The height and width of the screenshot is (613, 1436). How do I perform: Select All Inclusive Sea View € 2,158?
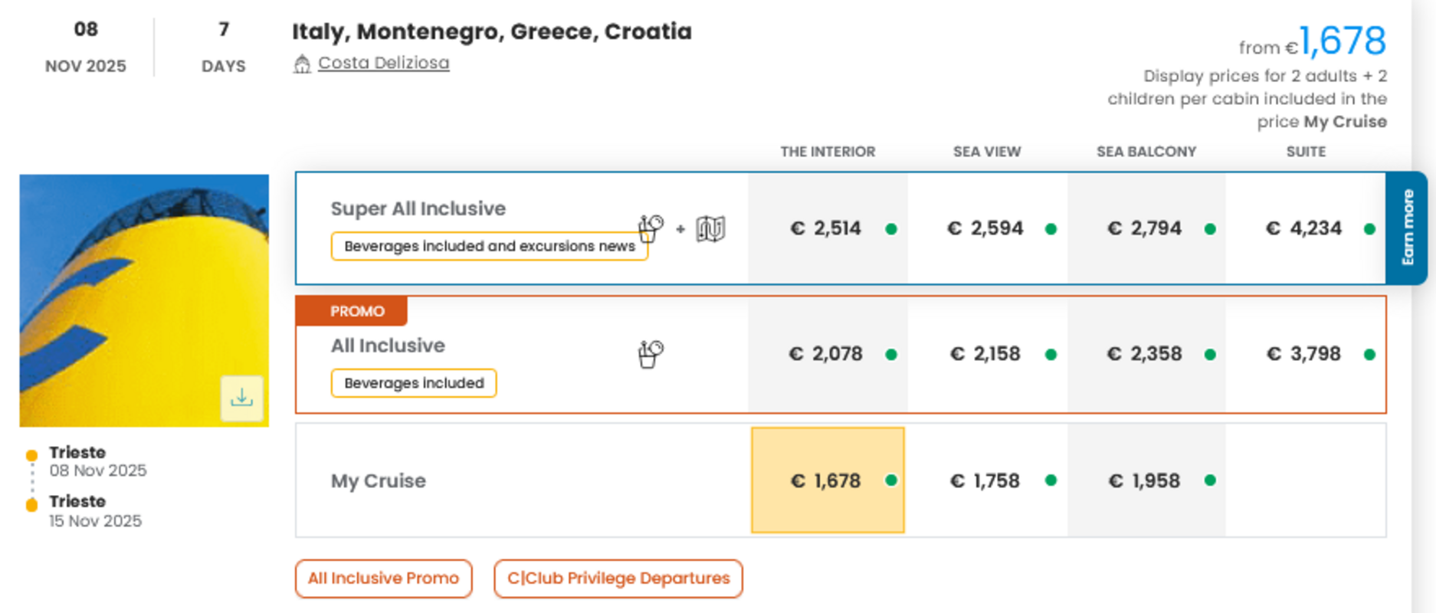coord(985,354)
